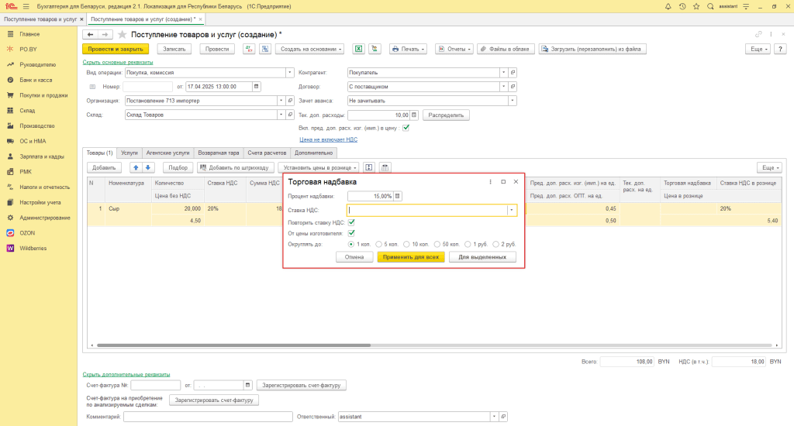
Task: Open ОС и НМА section
Action: coord(33,141)
